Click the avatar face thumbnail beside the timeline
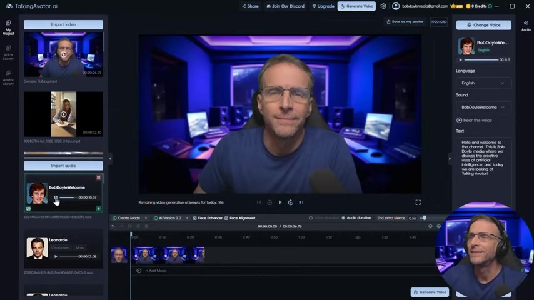This screenshot has height=300, width=534. (x=119, y=255)
